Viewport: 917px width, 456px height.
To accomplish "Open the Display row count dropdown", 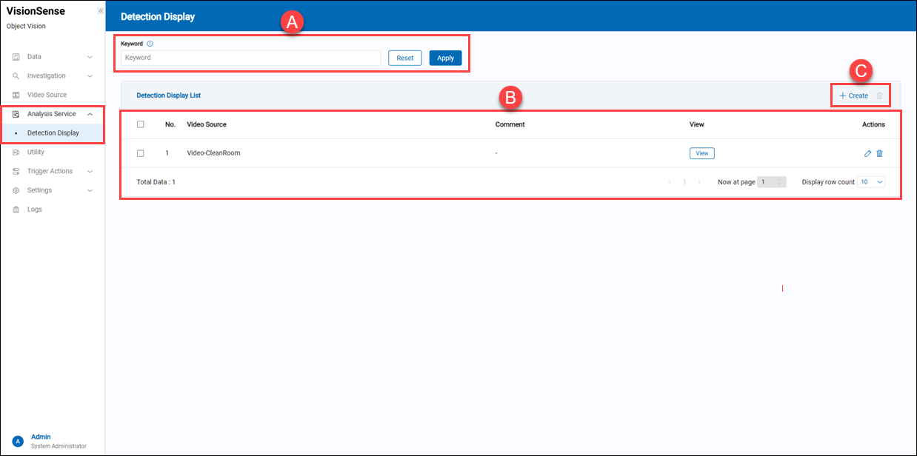I will 871,181.
